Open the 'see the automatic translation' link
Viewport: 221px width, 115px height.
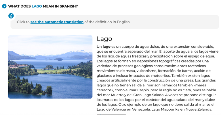[x=57, y=22]
